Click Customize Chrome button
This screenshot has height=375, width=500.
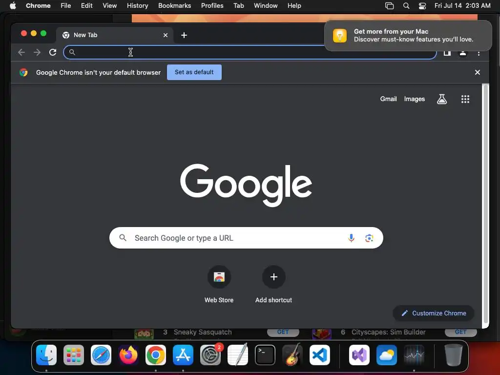coord(434,313)
